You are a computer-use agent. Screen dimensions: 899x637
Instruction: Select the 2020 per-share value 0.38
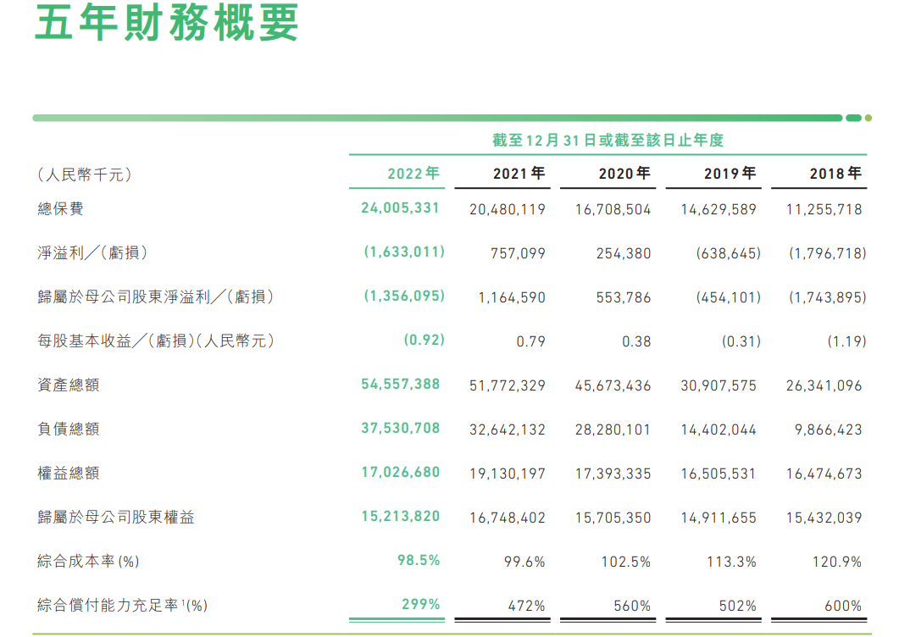(x=636, y=341)
